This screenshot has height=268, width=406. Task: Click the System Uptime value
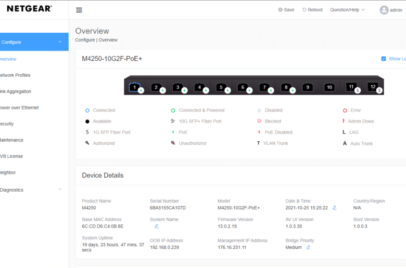(x=113, y=247)
